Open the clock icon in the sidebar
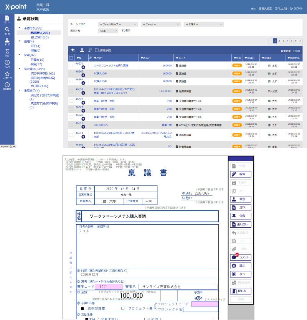Image resolution: width=307 pixels, height=320 pixels. (7, 86)
